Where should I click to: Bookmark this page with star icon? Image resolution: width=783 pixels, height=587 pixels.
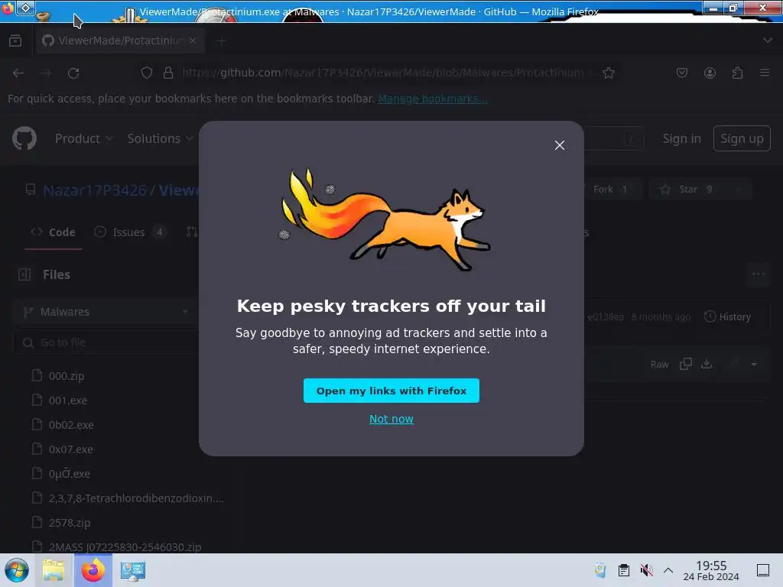608,73
